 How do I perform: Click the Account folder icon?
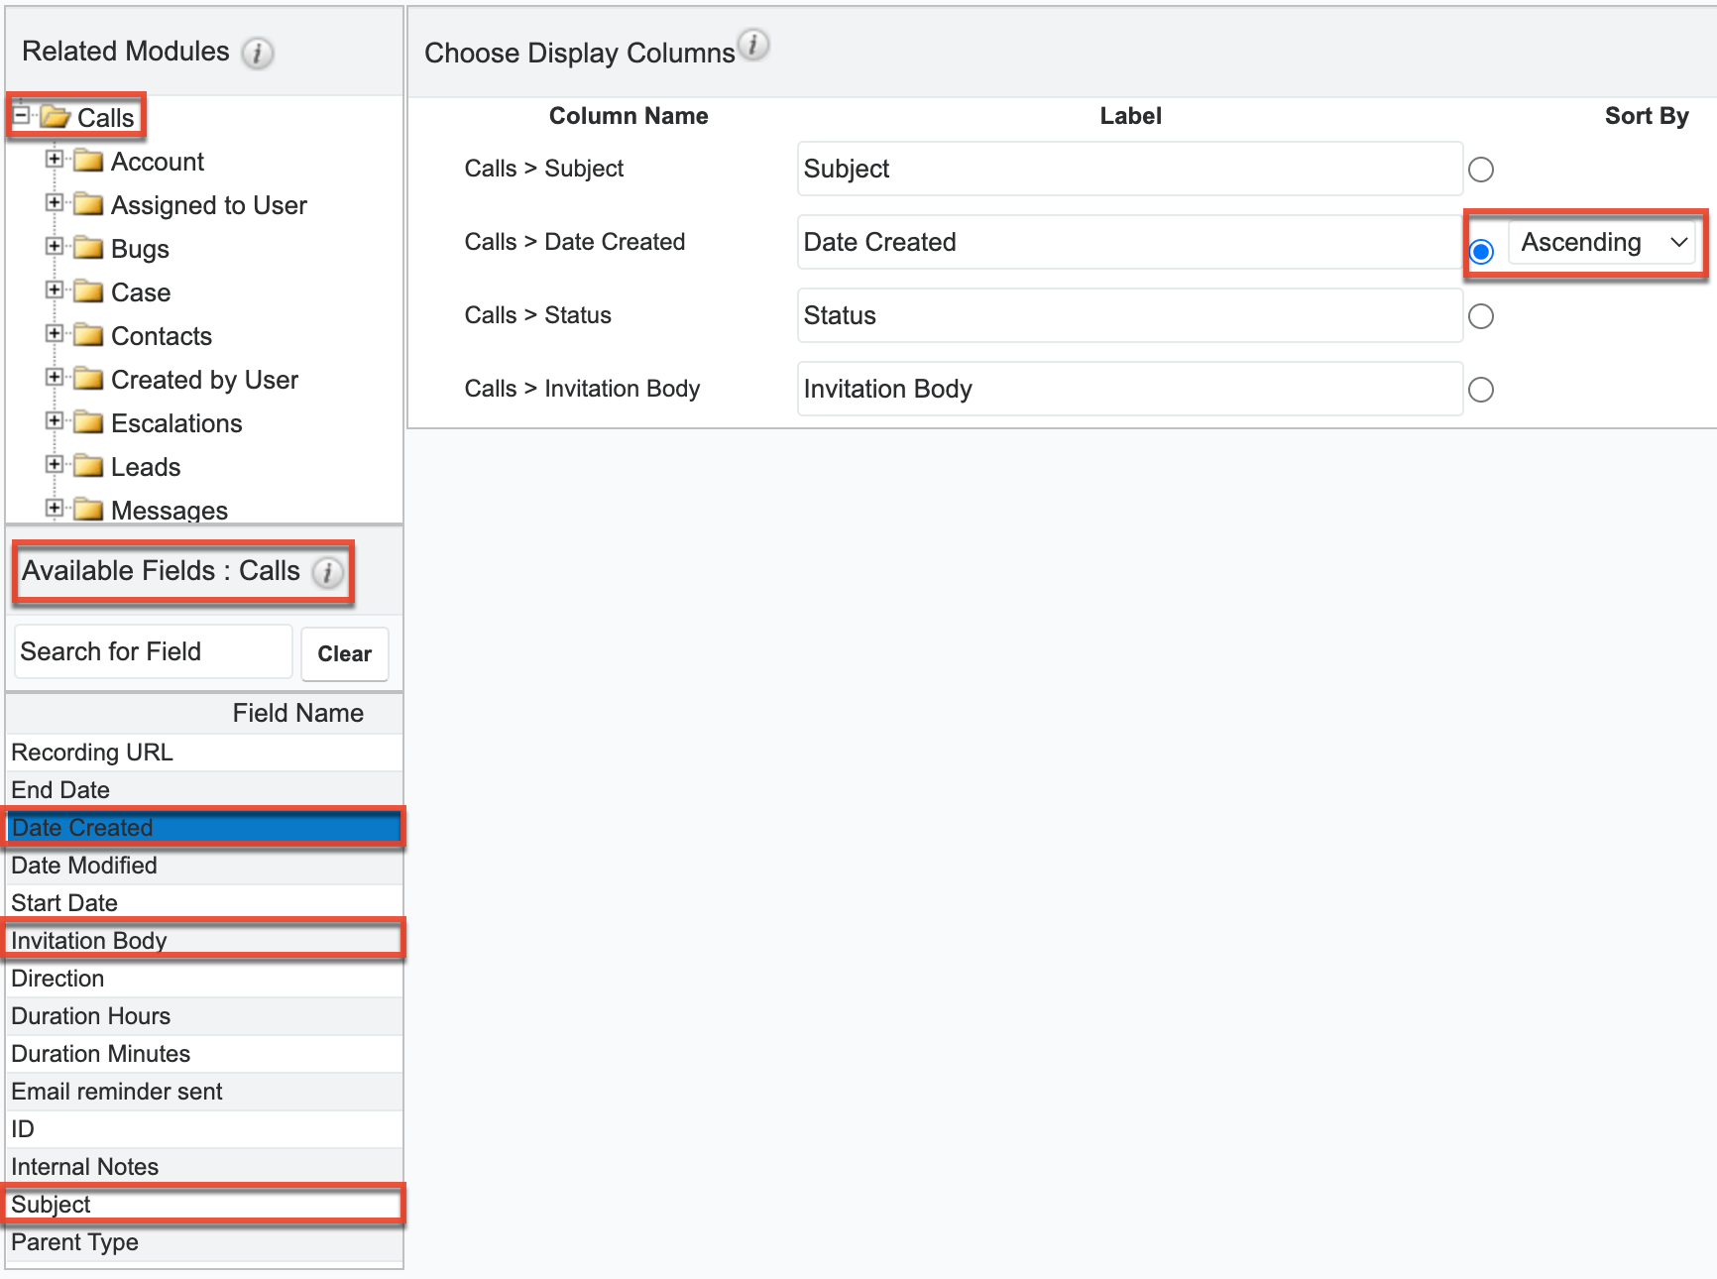[x=89, y=162]
